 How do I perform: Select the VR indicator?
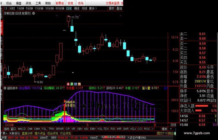point(73,129)
